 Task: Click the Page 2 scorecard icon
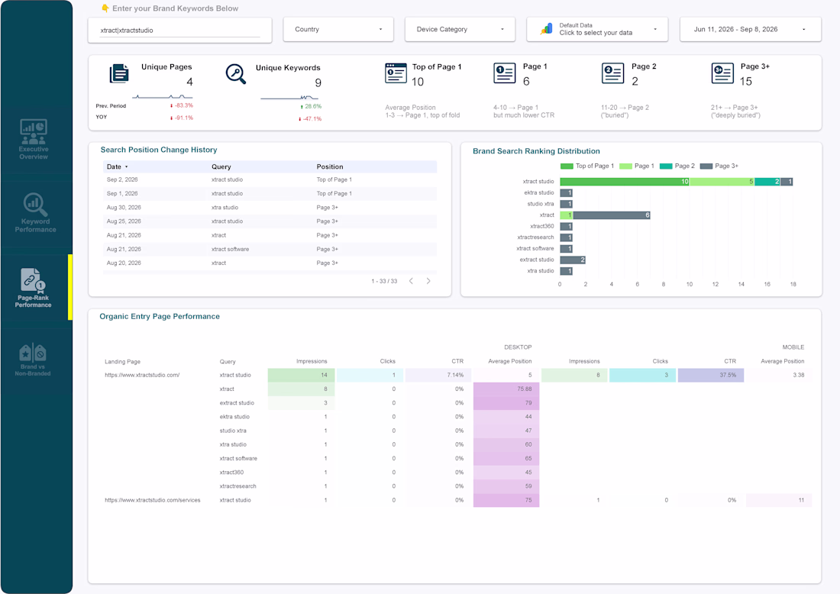[613, 73]
